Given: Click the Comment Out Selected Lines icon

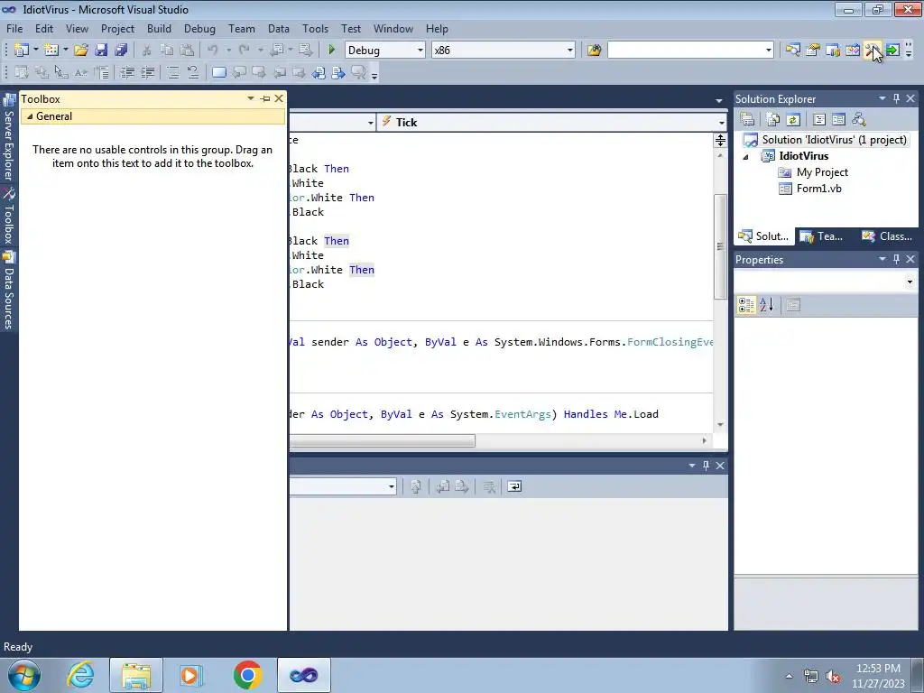Looking at the screenshot, I should (172, 72).
